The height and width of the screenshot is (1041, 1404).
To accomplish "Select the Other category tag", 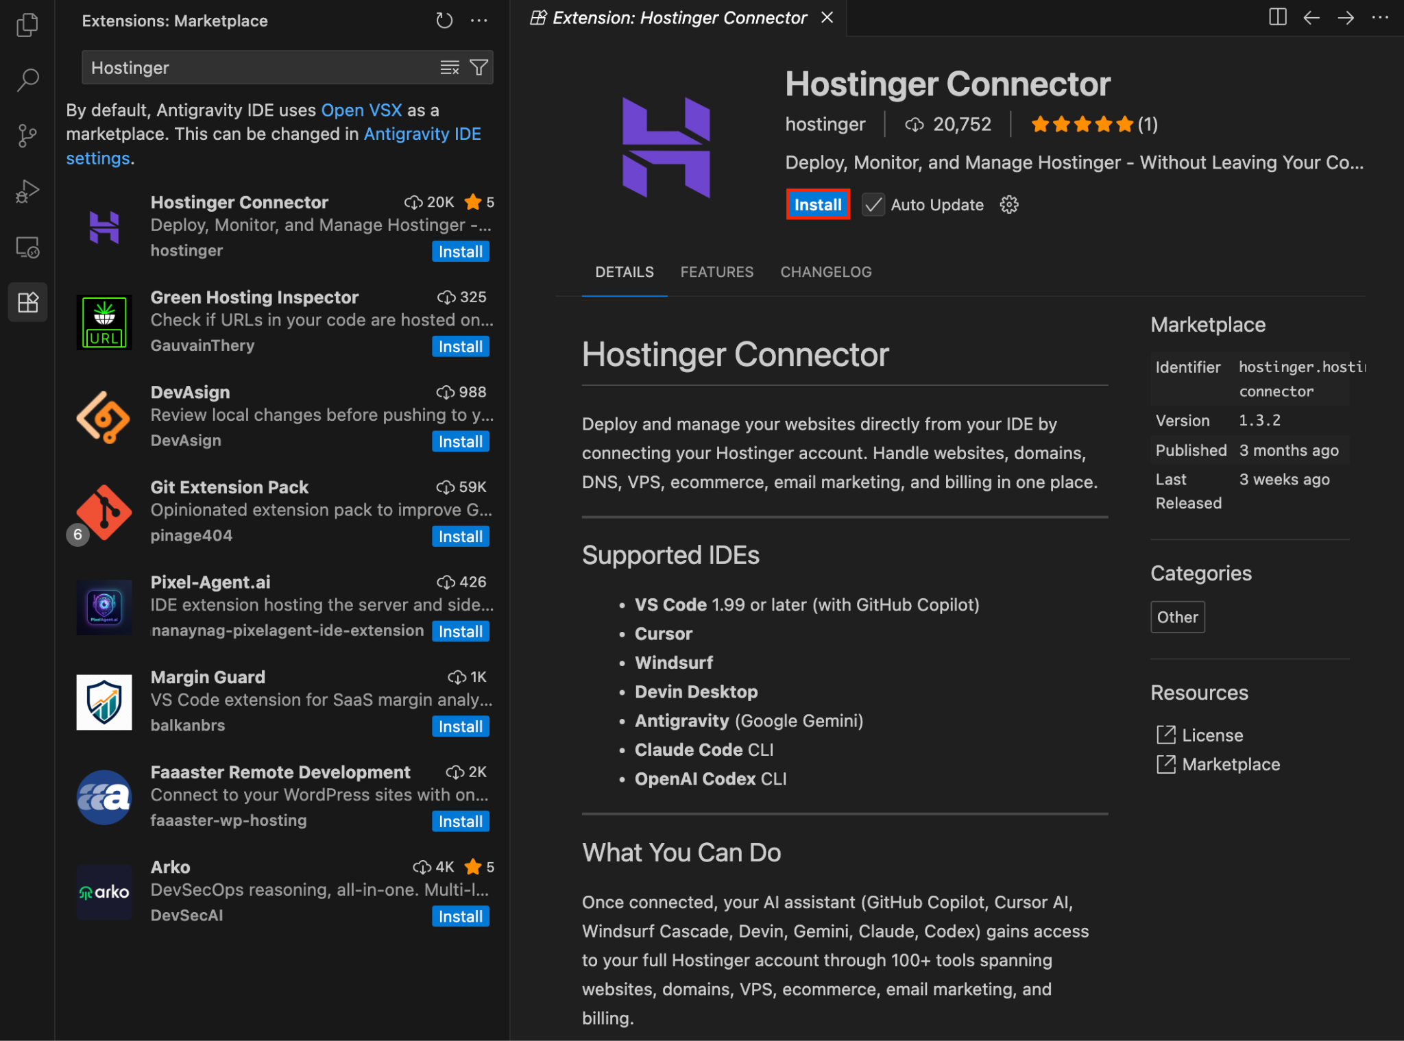I will coord(1177,617).
